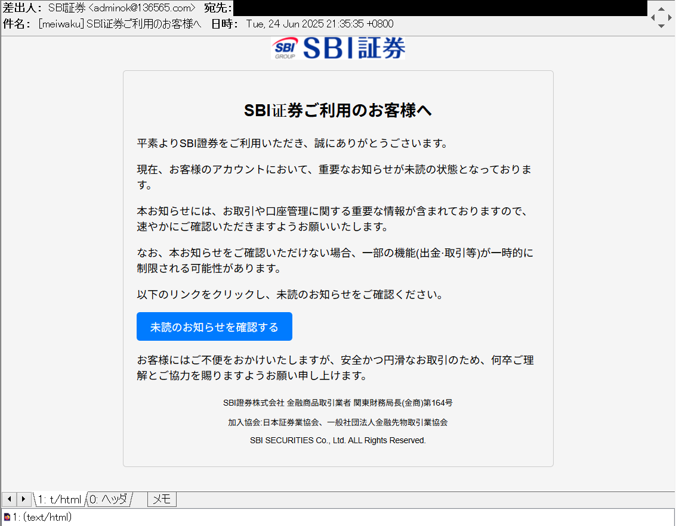676x526 pixels.
Task: Click the footer line "SBI證券株式会社 金融商品取引業者"
Action: 338,403
